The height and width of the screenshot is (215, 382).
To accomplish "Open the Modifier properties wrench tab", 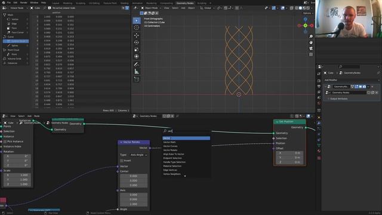I will pyautogui.click(x=319, y=123).
